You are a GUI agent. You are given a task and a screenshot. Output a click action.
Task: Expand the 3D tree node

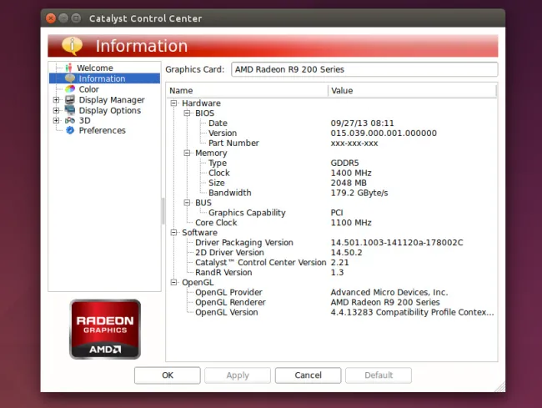[x=57, y=120]
